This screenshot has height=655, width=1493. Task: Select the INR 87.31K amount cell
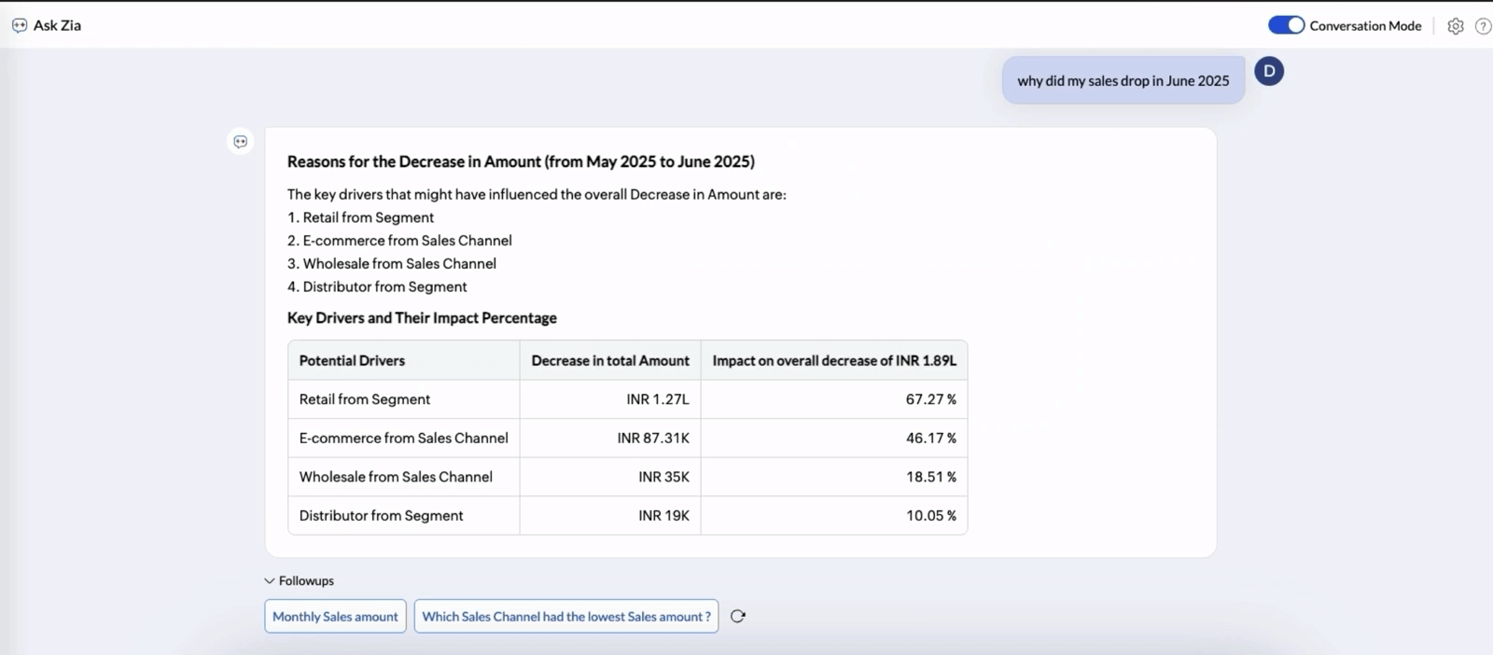click(652, 439)
